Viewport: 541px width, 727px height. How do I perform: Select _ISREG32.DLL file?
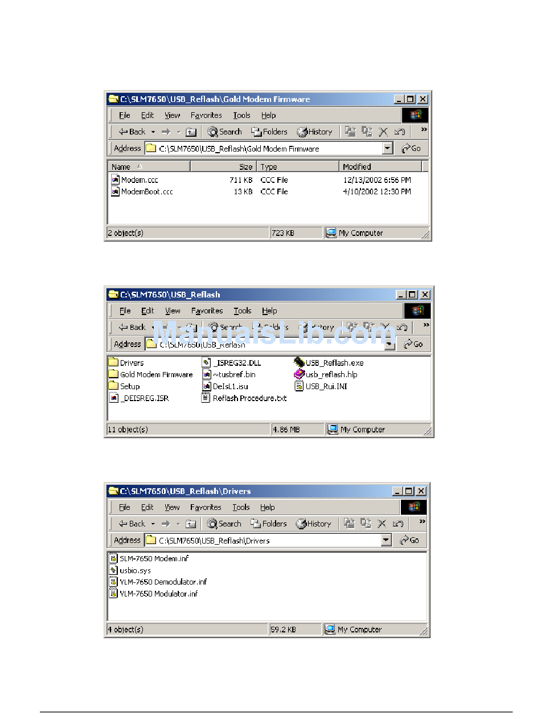coord(232,363)
